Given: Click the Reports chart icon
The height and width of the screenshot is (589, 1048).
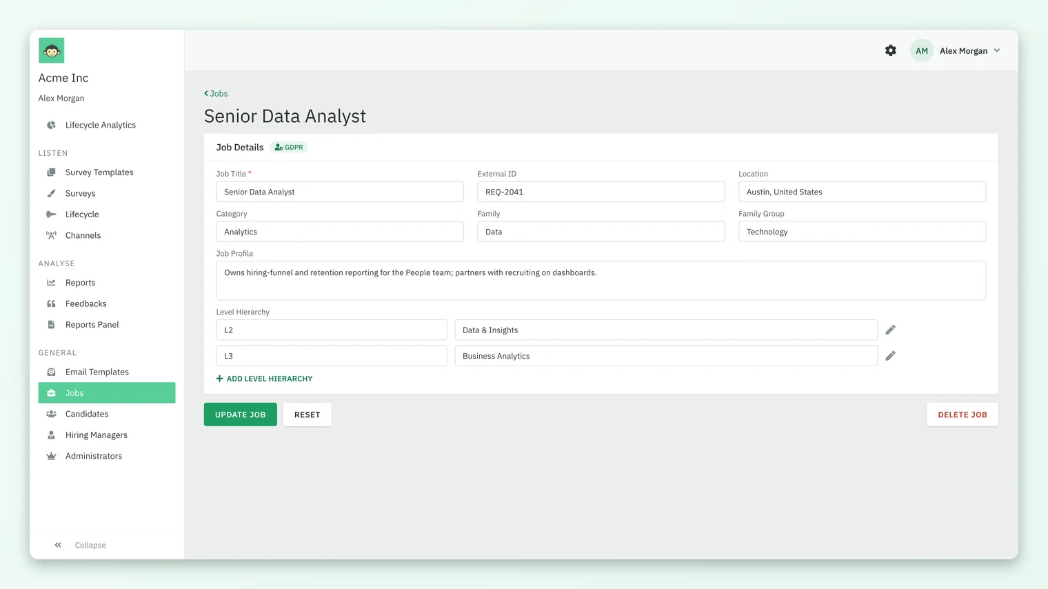Looking at the screenshot, I should pos(51,283).
